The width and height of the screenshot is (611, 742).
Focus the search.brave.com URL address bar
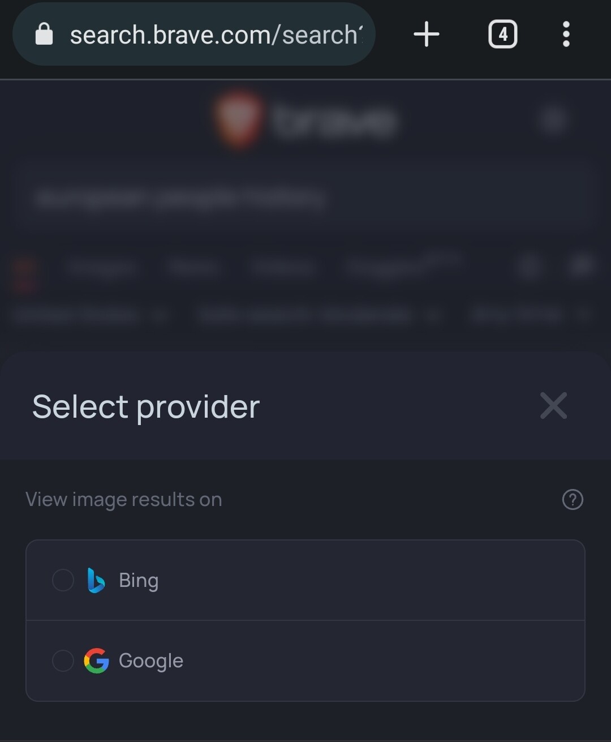pyautogui.click(x=215, y=35)
